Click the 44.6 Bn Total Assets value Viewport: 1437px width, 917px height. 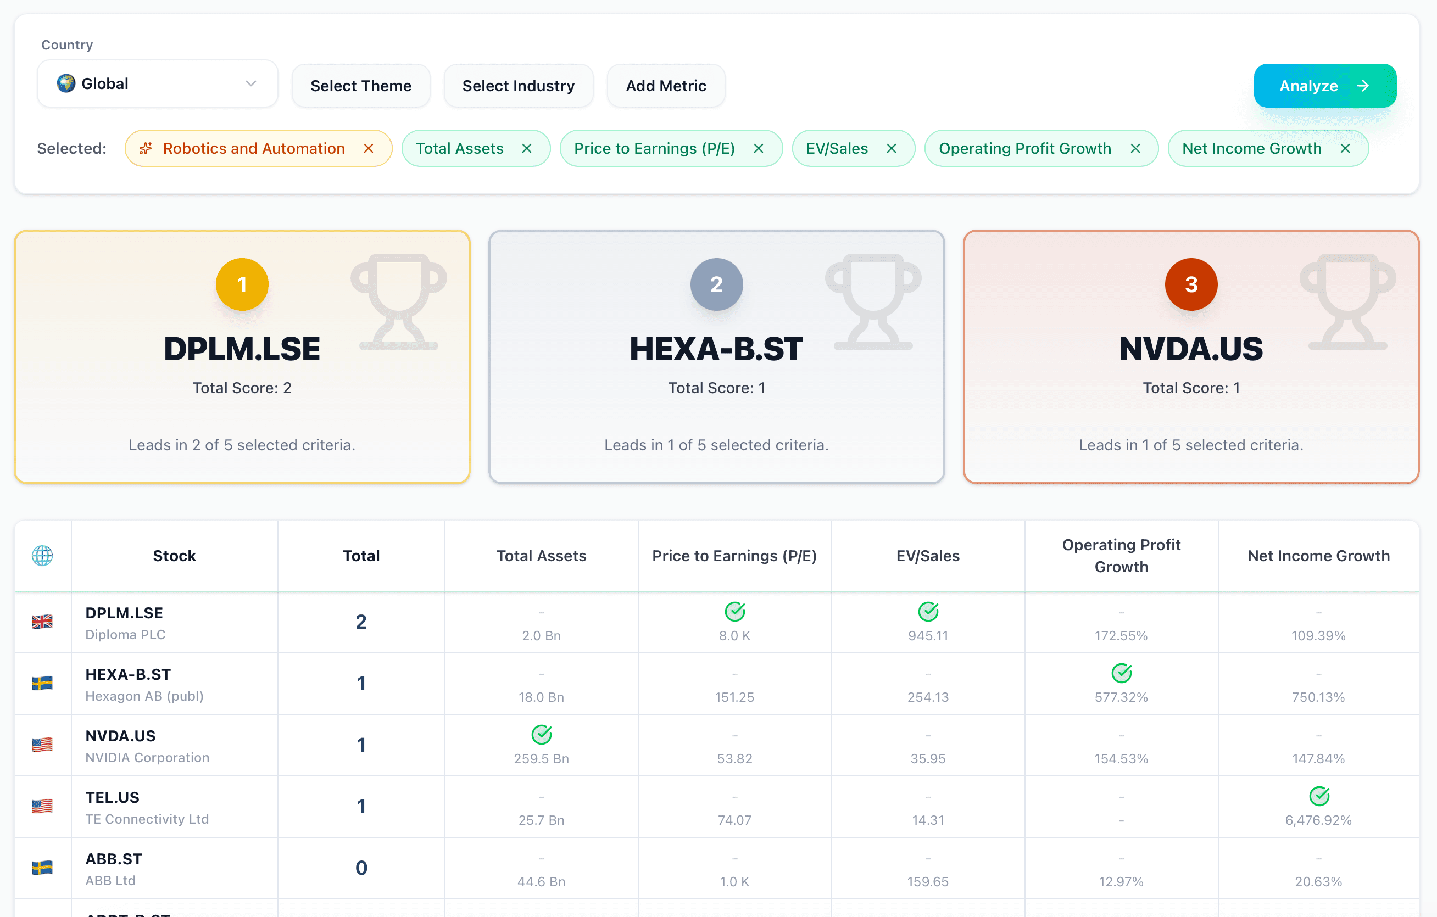pos(541,881)
